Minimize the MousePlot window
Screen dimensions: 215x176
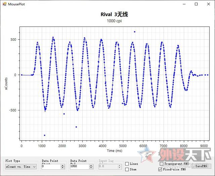184,4
